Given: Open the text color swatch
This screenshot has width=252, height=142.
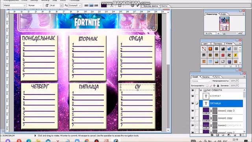Looking at the screenshot, I should (104, 6).
